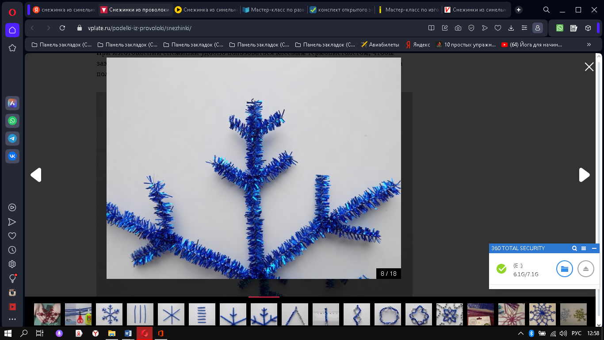Open Instagram from the sidebar
The image size is (604, 340).
[12, 293]
